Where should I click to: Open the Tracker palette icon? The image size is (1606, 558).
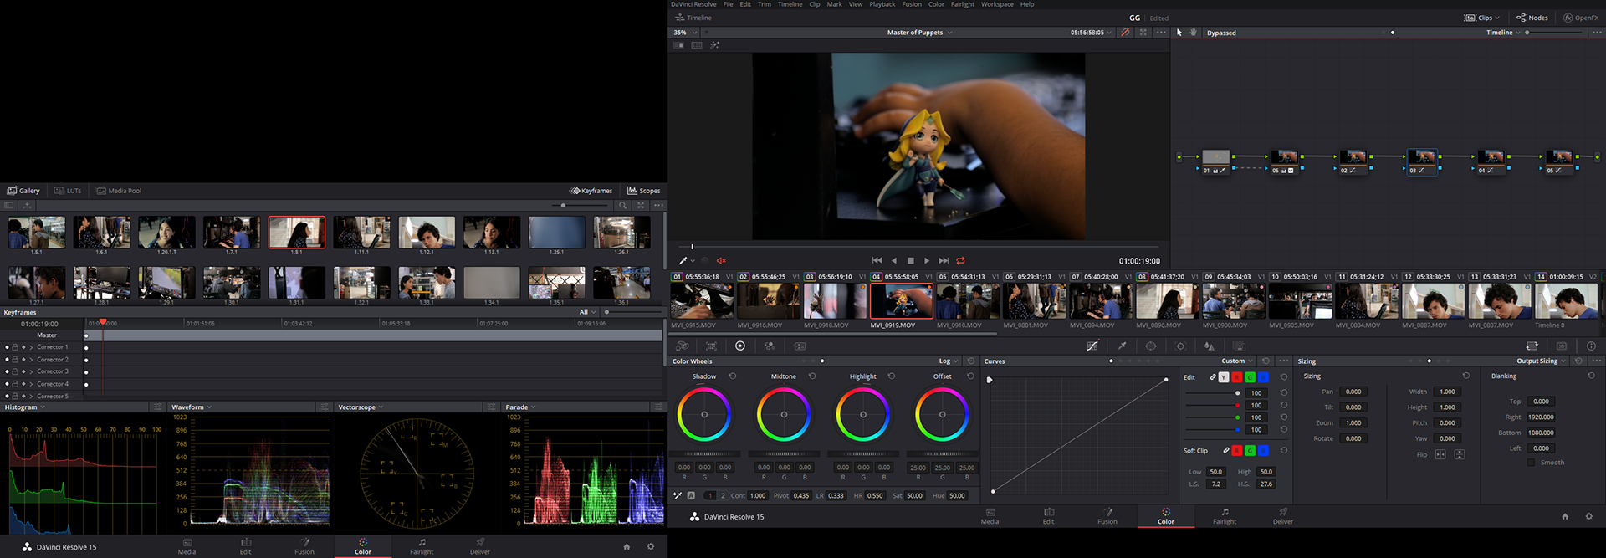1180,346
